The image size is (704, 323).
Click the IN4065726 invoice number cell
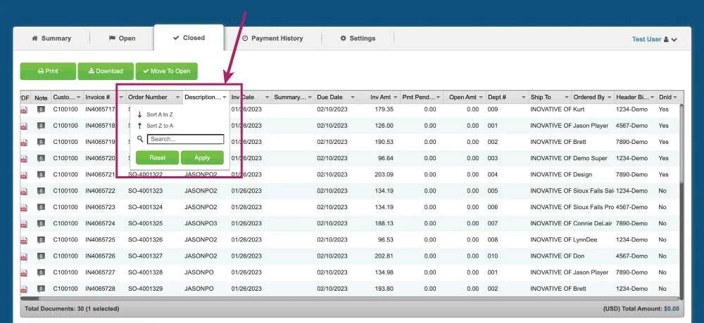100,256
